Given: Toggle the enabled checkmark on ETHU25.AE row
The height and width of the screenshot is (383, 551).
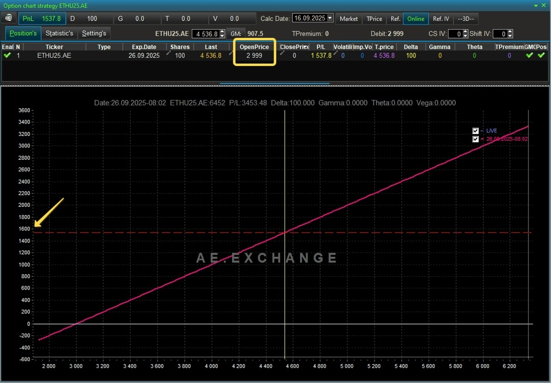Looking at the screenshot, I should 7,55.
